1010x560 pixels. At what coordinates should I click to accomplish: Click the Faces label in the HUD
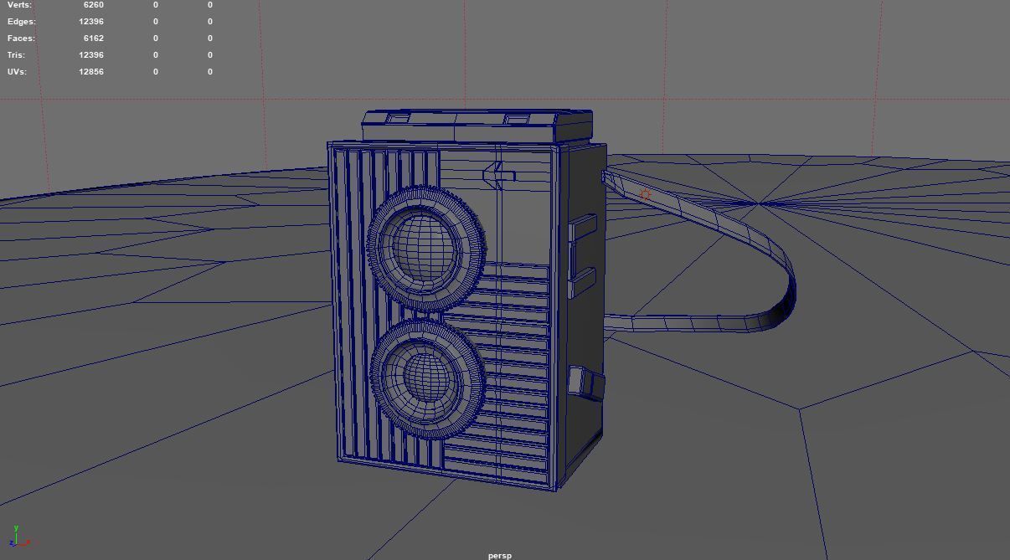(21, 39)
